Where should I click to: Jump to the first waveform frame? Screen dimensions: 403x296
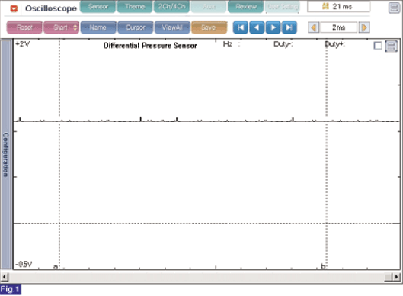click(241, 27)
